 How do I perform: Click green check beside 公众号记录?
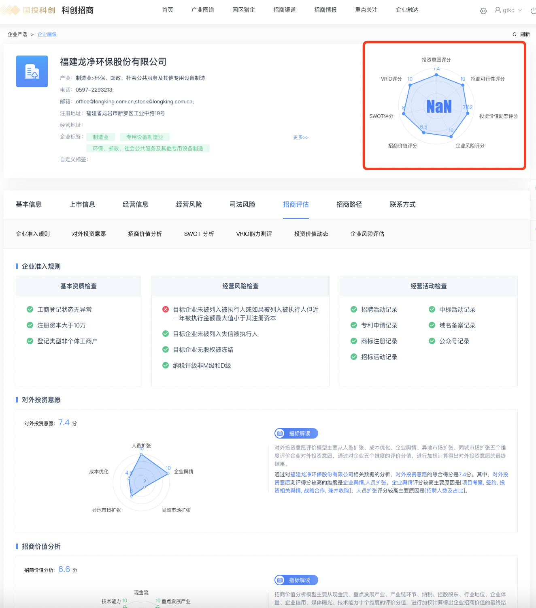[432, 341]
